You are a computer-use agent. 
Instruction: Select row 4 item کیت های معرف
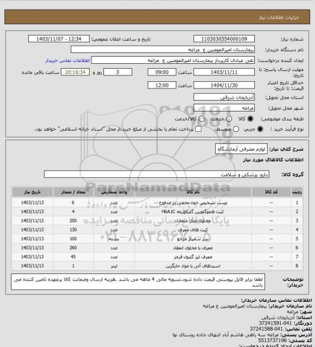click(x=193, y=230)
